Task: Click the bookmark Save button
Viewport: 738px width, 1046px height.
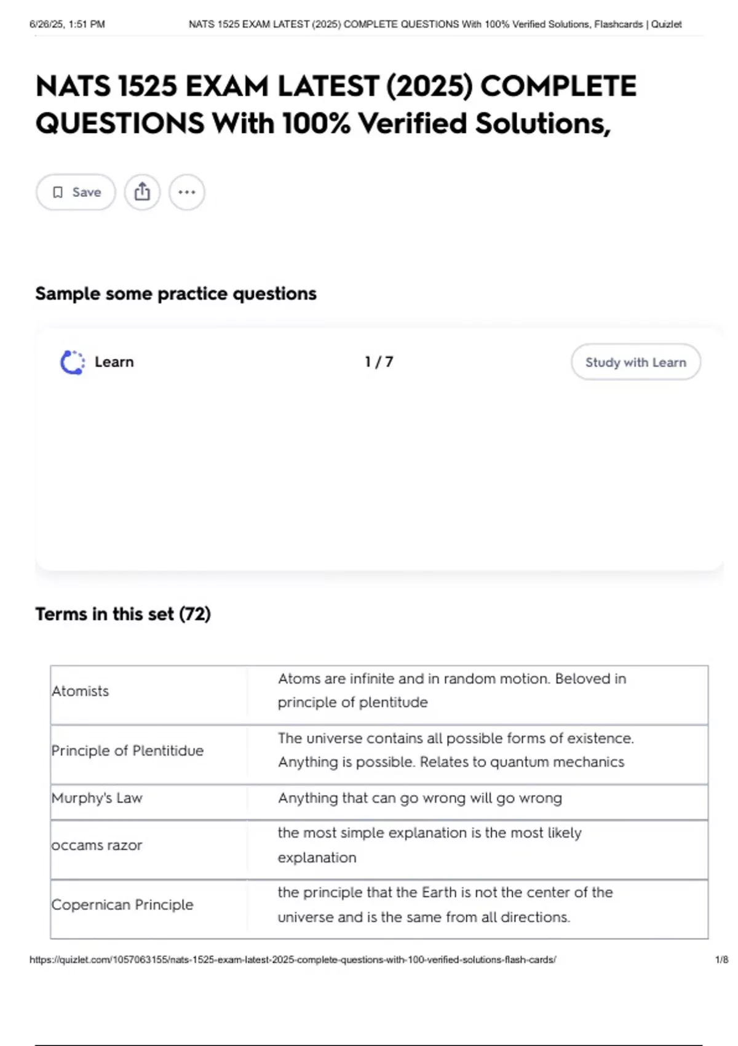Action: [76, 193]
